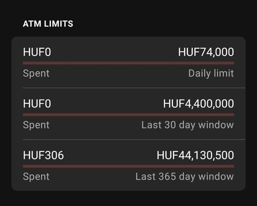This screenshot has width=257, height=206.
Task: Click the Last 30 day window label
Action: (x=187, y=125)
